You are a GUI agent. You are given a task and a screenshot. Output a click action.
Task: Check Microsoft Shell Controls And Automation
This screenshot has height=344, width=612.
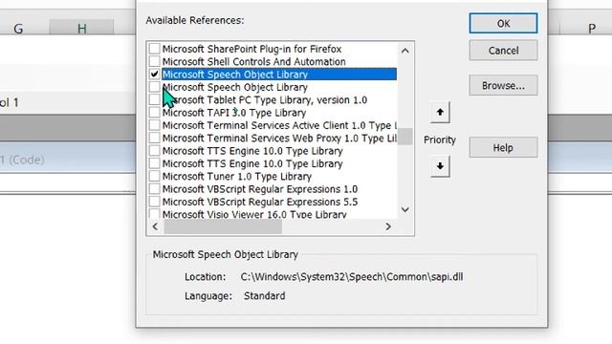pyautogui.click(x=155, y=61)
